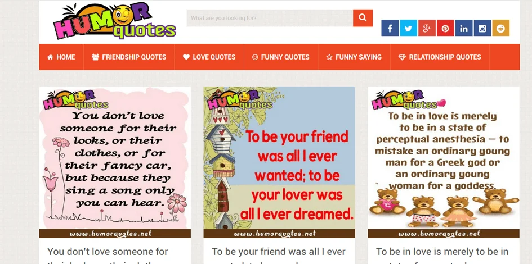Focus the 'What are you looking for?' search field
Image resolution: width=532 pixels, height=264 pixels.
pos(270,18)
